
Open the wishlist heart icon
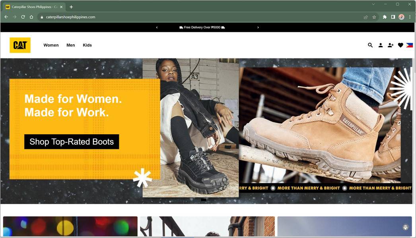(400, 45)
